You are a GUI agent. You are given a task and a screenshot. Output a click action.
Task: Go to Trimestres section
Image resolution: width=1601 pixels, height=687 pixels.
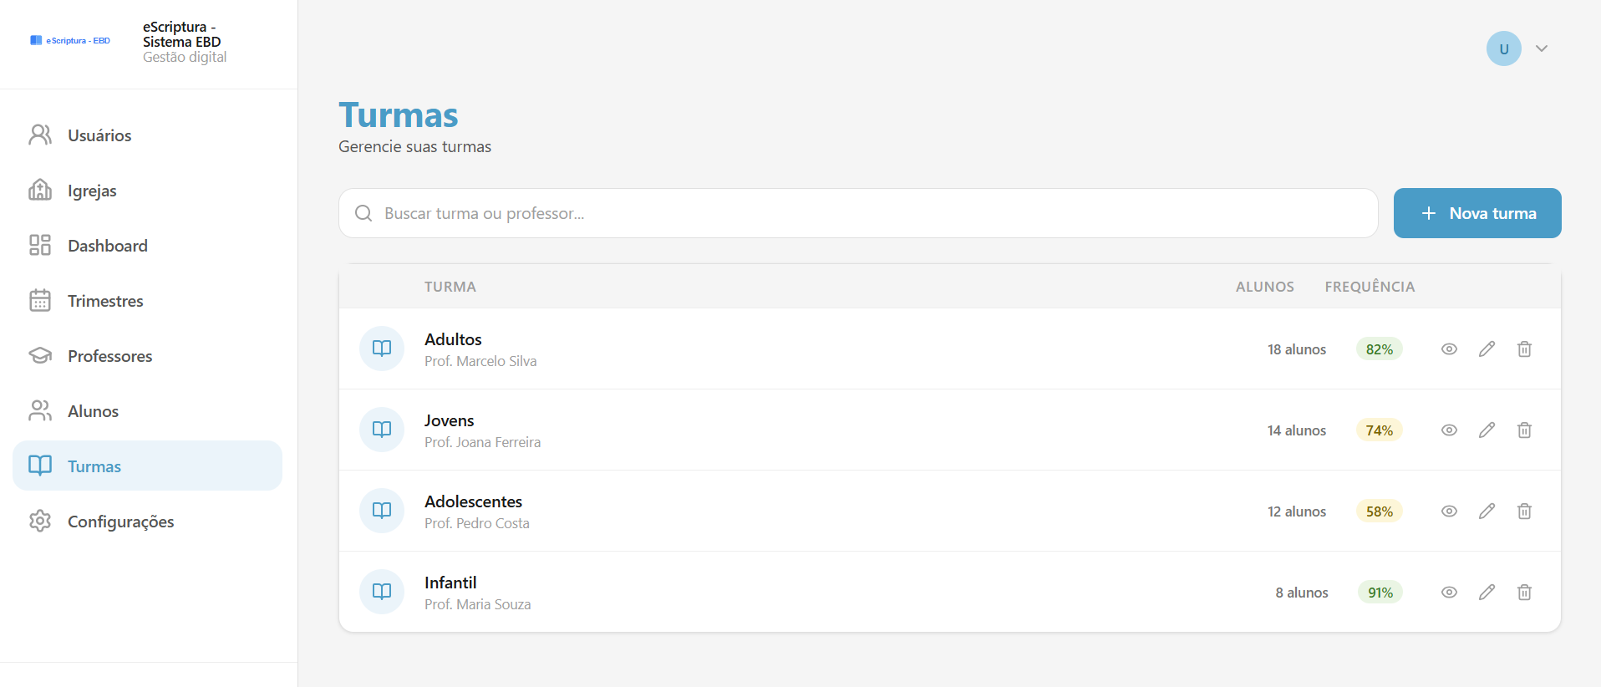click(105, 301)
